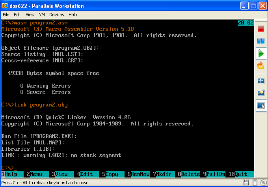Click the floppy disk status bar icon
This screenshot has width=268, height=187.
coord(246,183)
